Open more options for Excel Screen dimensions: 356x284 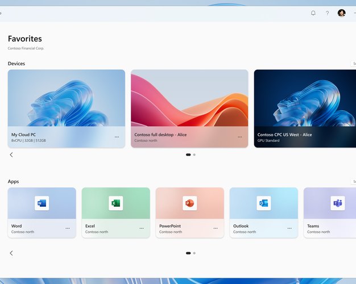point(142,228)
